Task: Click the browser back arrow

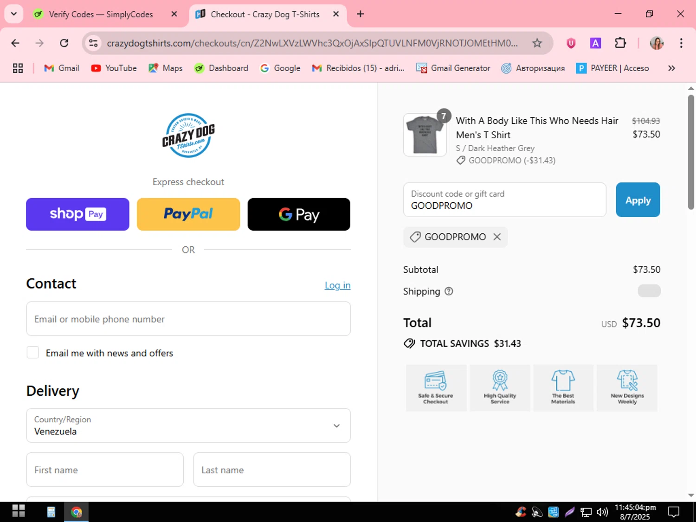Action: click(15, 43)
